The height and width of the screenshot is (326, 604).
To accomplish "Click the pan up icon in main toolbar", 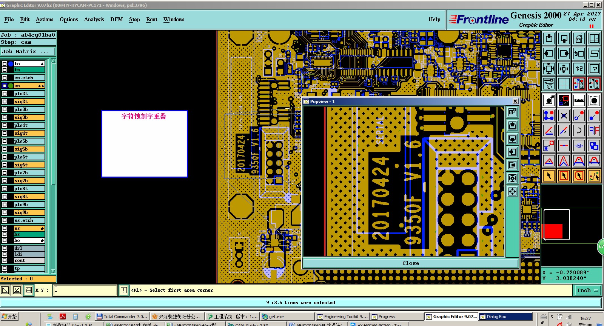I will [x=549, y=38].
